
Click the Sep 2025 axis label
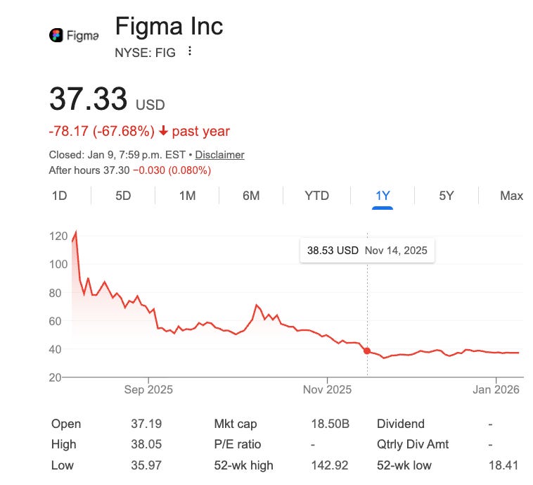148,389
